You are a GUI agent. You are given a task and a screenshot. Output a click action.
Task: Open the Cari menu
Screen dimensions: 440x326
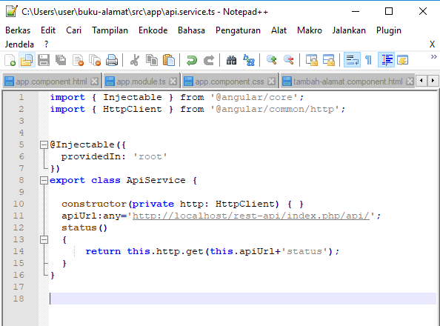[x=73, y=30]
